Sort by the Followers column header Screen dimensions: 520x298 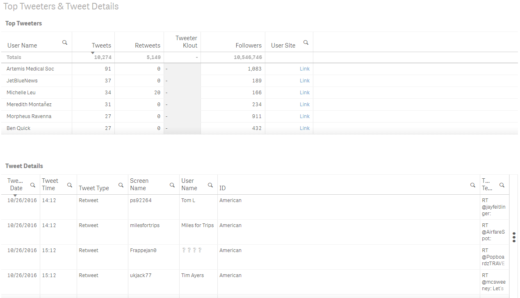pos(249,45)
